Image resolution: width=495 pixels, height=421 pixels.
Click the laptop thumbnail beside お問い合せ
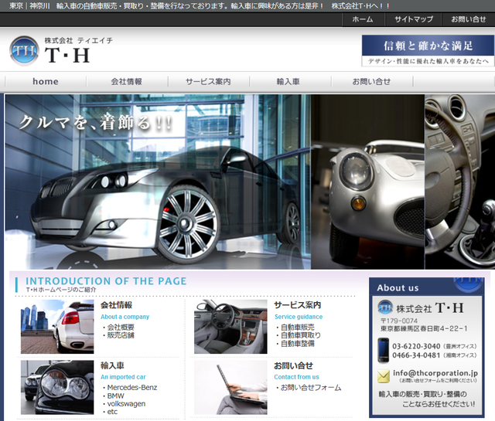(230, 387)
